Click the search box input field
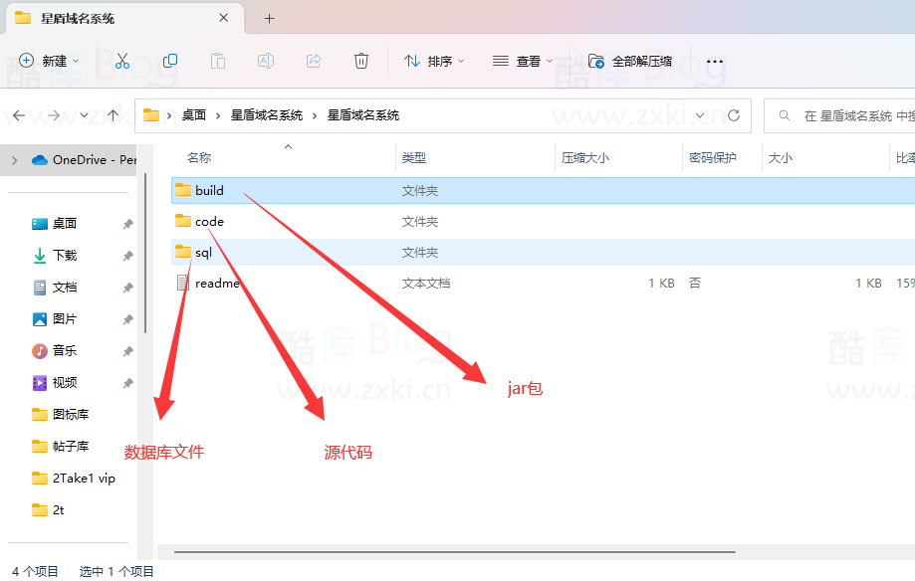The image size is (915, 581). [846, 115]
